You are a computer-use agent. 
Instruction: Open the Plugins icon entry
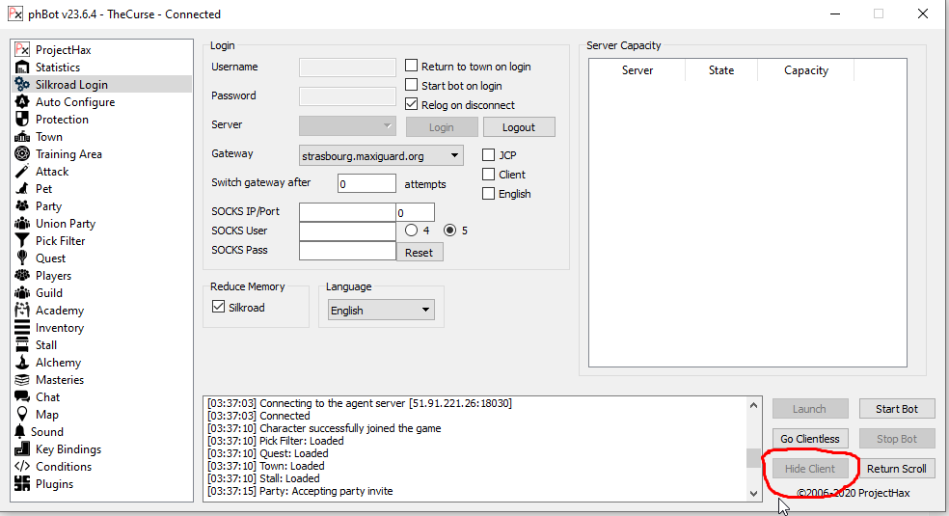click(x=22, y=484)
